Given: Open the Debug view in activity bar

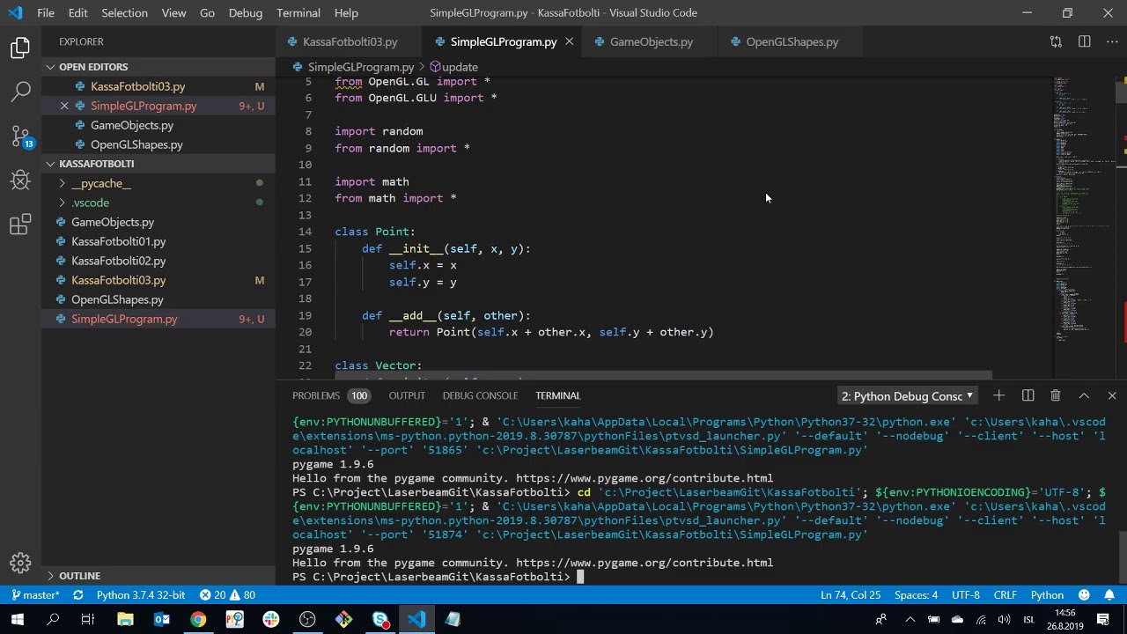Looking at the screenshot, I should pos(20,181).
